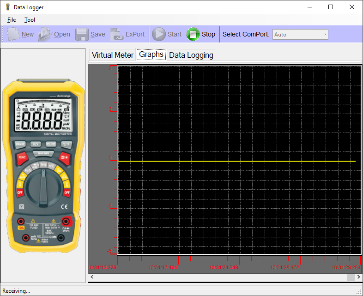Expand the Select ComPort dropdown
The image size is (363, 296).
[325, 35]
